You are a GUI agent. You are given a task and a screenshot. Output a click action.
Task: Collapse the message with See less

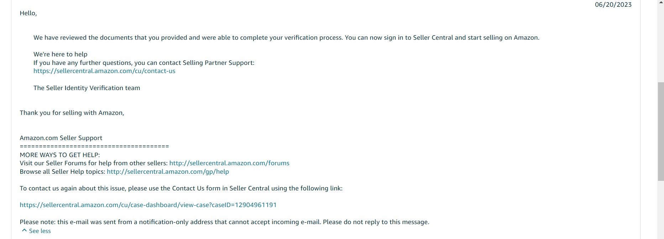click(x=36, y=231)
